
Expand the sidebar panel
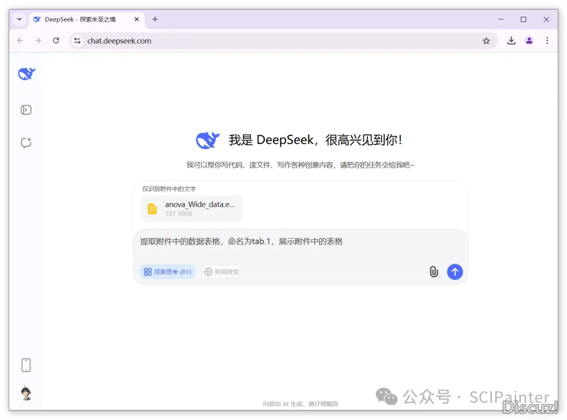click(x=26, y=110)
